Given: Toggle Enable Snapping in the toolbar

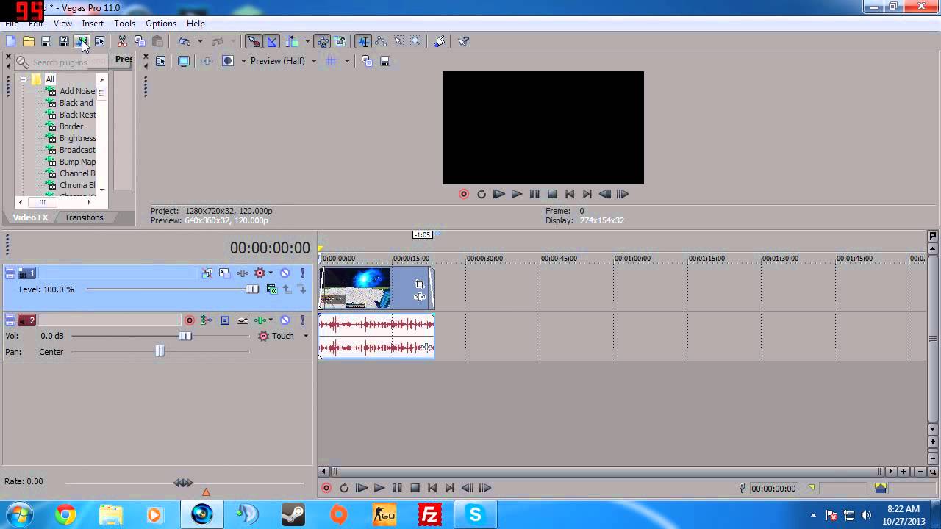Looking at the screenshot, I should coord(254,42).
